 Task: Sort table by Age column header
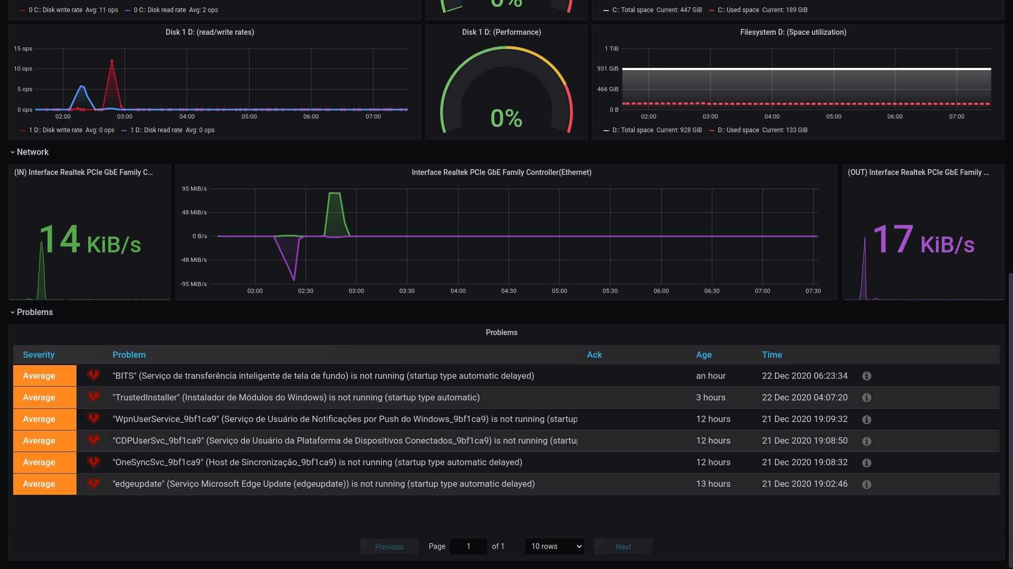click(x=703, y=355)
